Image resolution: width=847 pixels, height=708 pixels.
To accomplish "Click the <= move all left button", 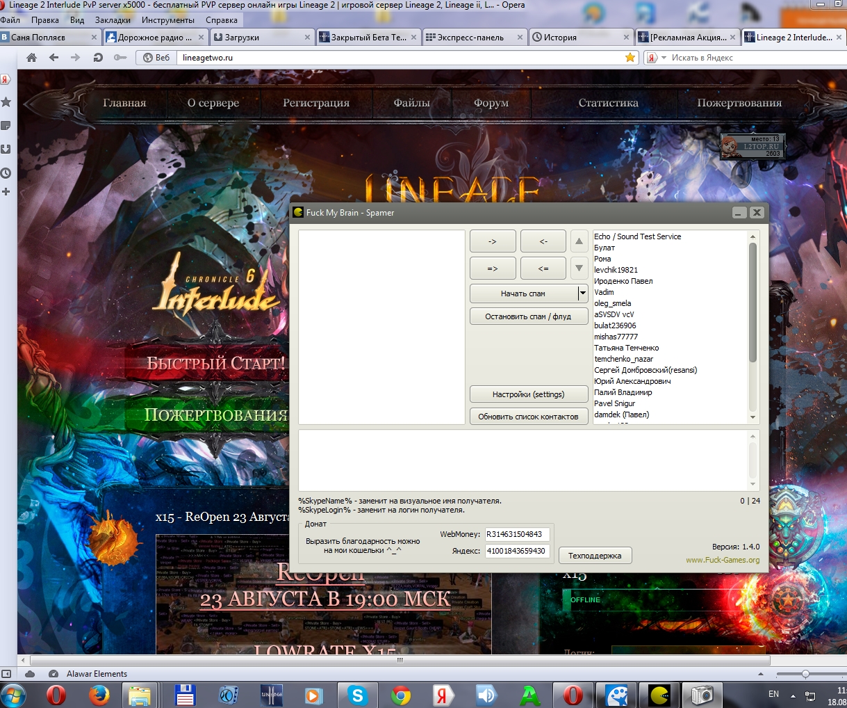I will [x=543, y=268].
